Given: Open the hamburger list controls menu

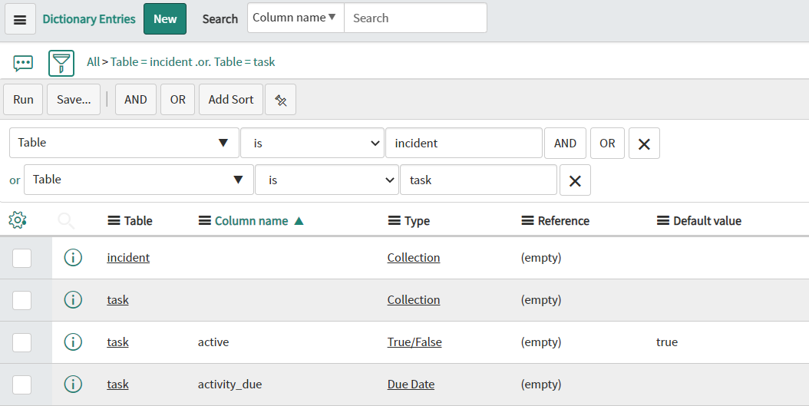Looking at the screenshot, I should tap(20, 19).
